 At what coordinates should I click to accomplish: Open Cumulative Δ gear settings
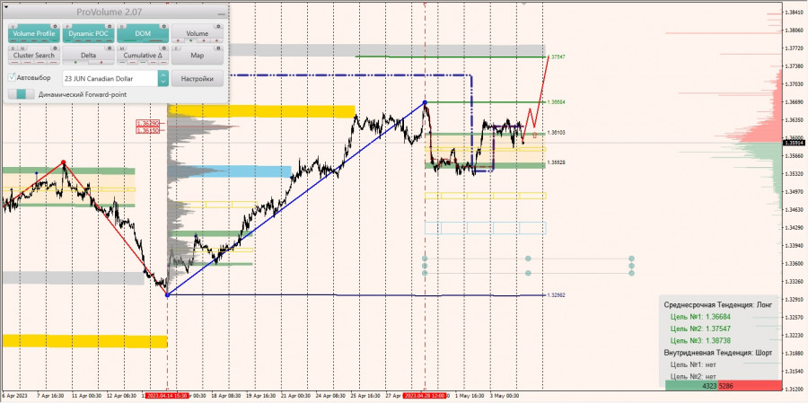[x=164, y=48]
